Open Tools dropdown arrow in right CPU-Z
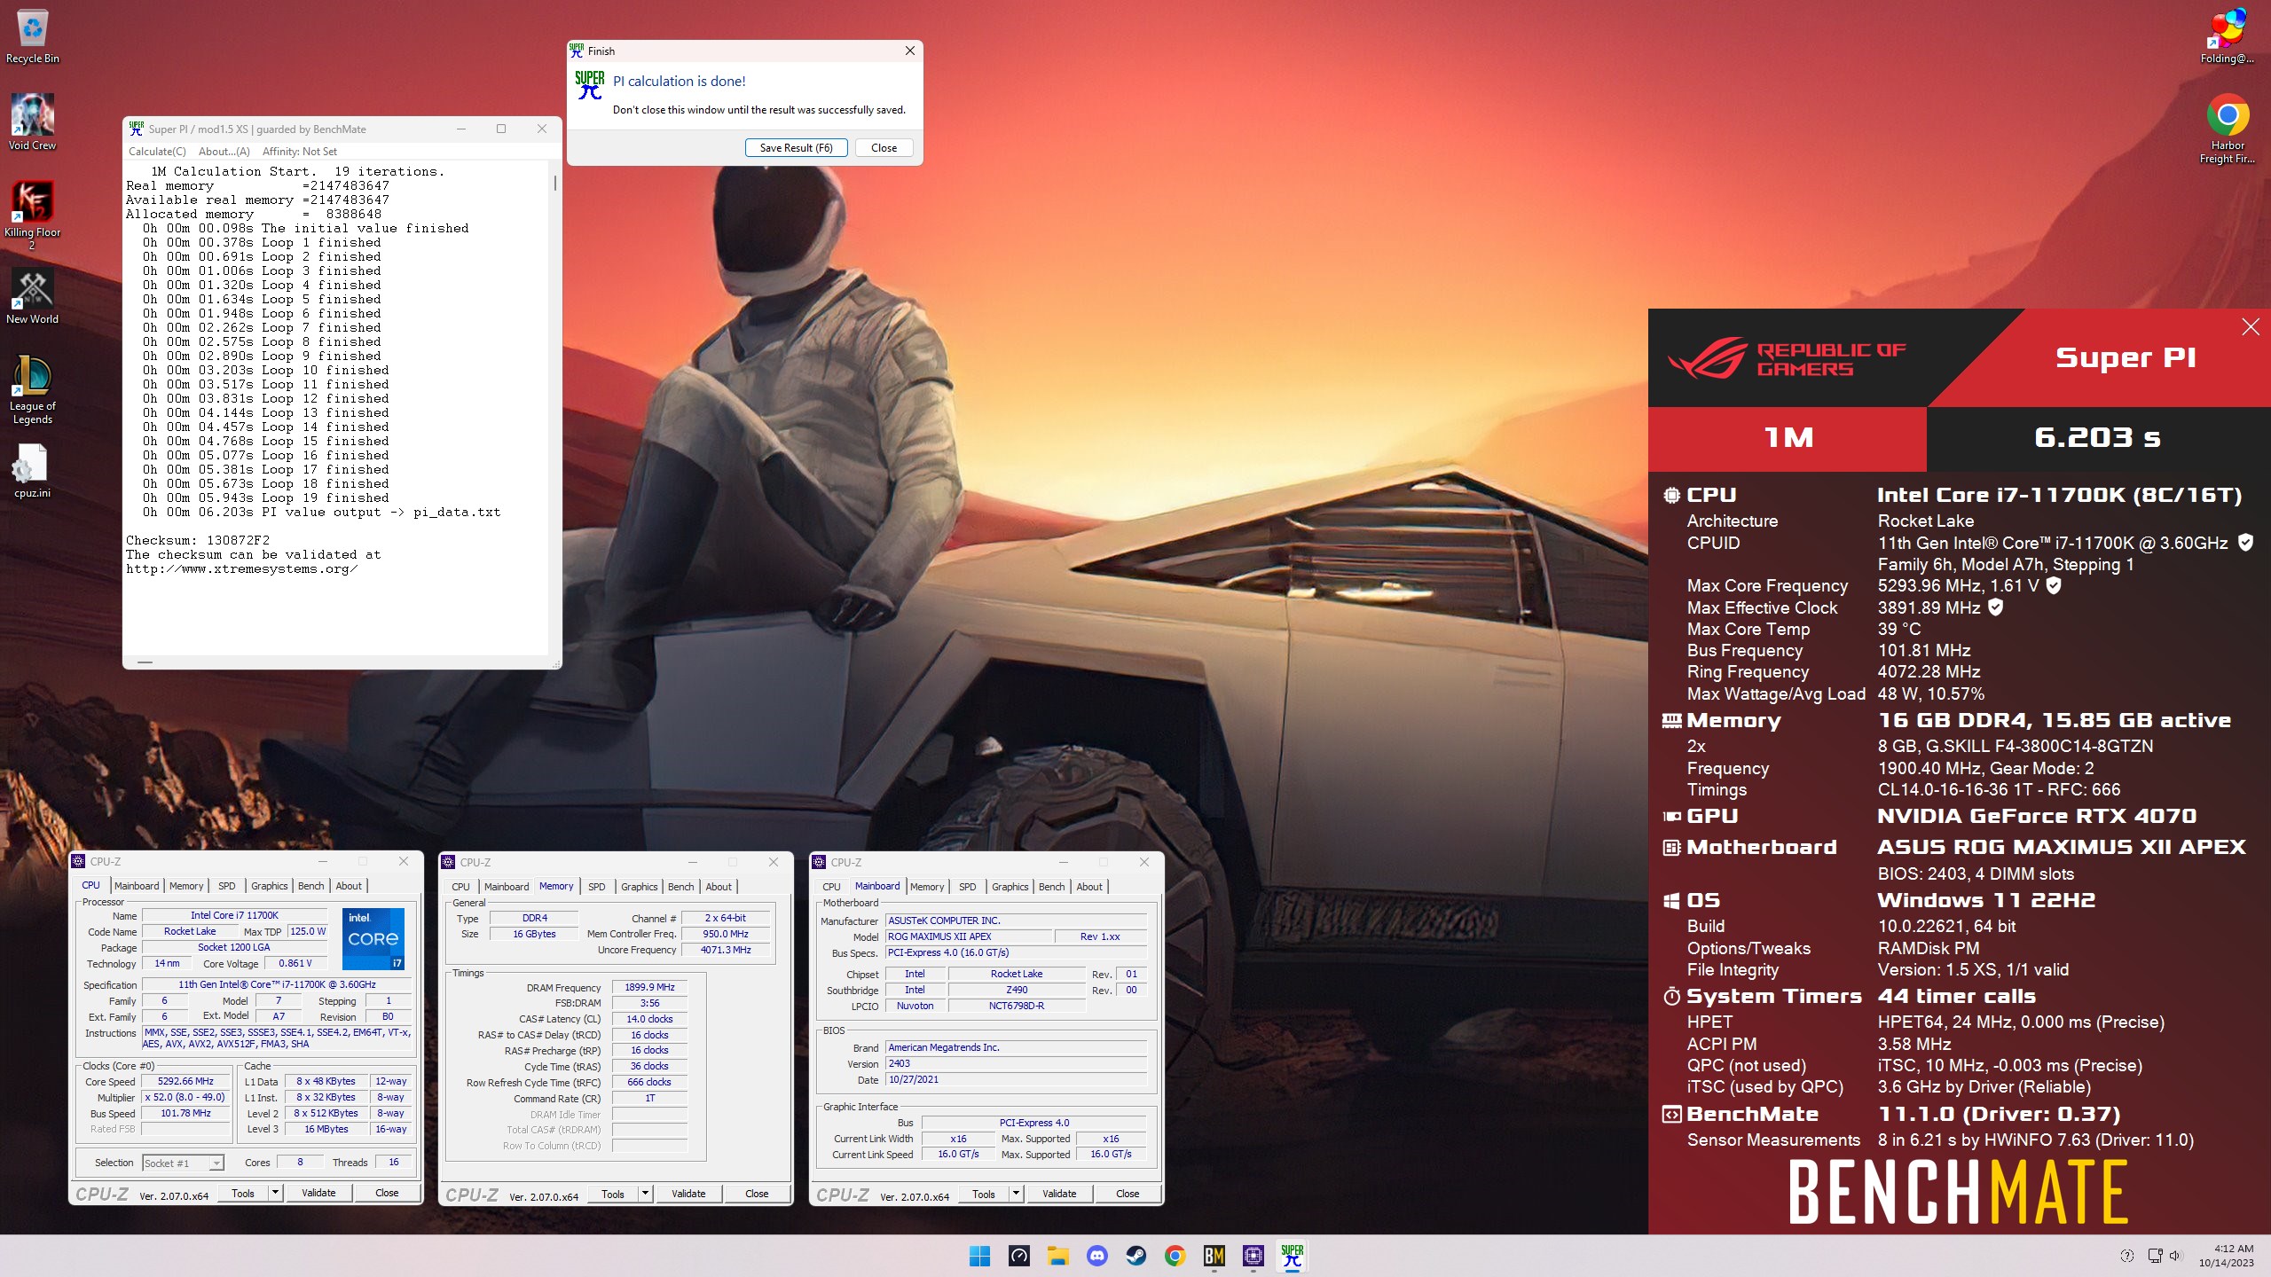The width and height of the screenshot is (2271, 1277). tap(1016, 1194)
